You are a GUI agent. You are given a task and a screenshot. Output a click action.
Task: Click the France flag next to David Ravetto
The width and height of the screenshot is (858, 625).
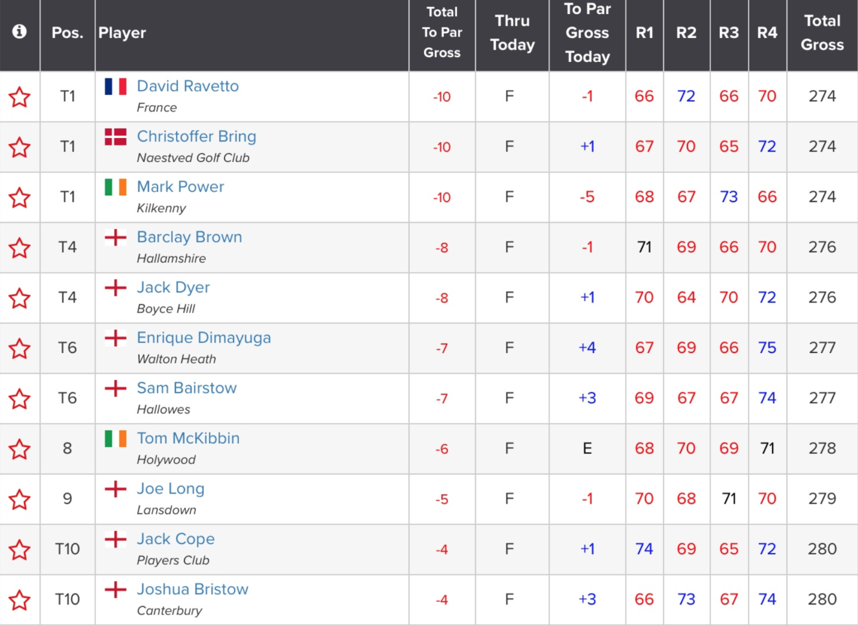coord(116,87)
